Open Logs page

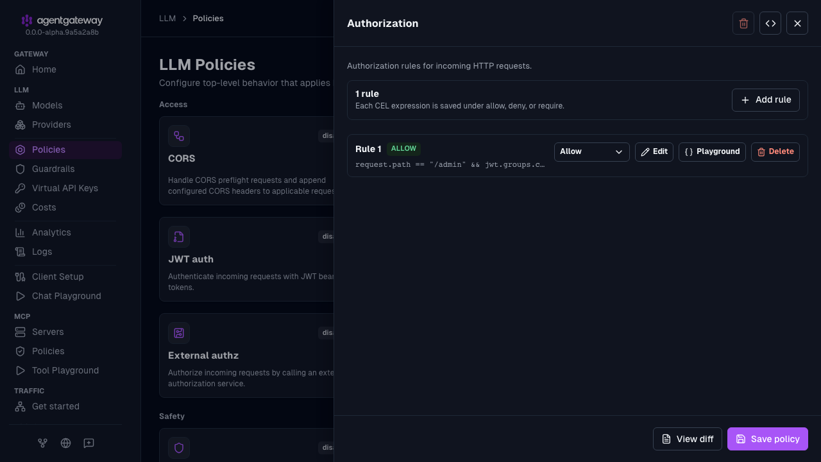pyautogui.click(x=65, y=252)
